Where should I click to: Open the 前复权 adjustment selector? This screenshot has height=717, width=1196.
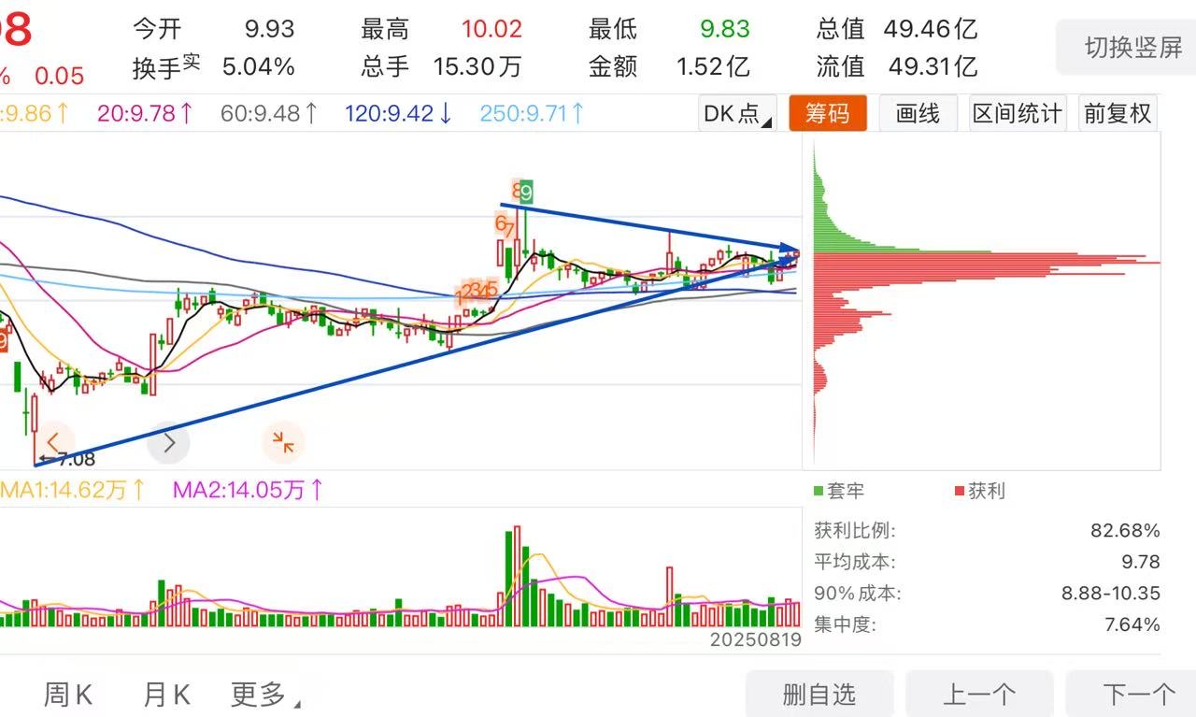(x=1118, y=114)
